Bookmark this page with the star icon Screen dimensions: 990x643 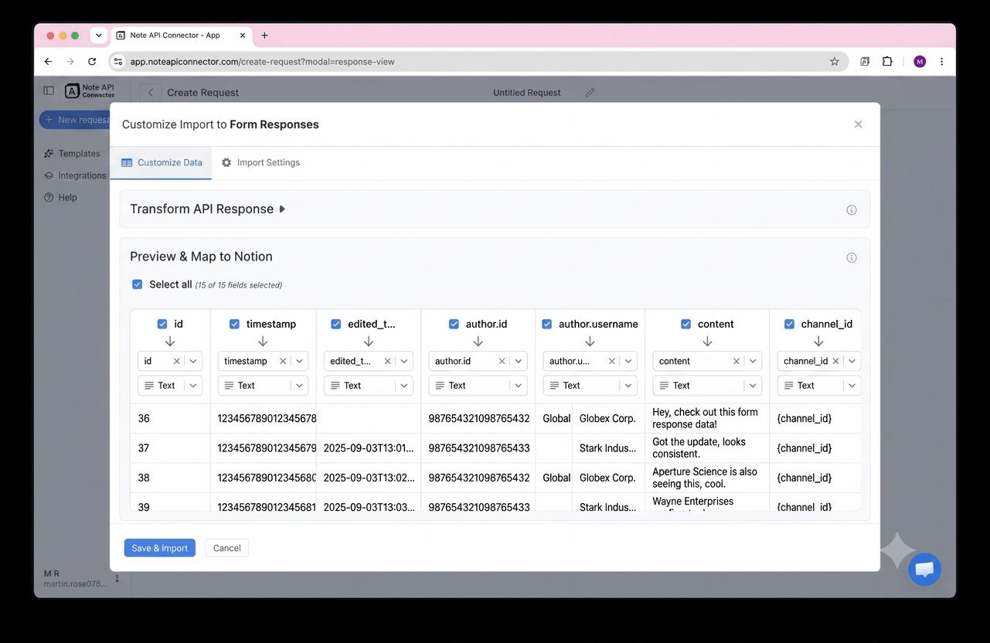click(835, 62)
